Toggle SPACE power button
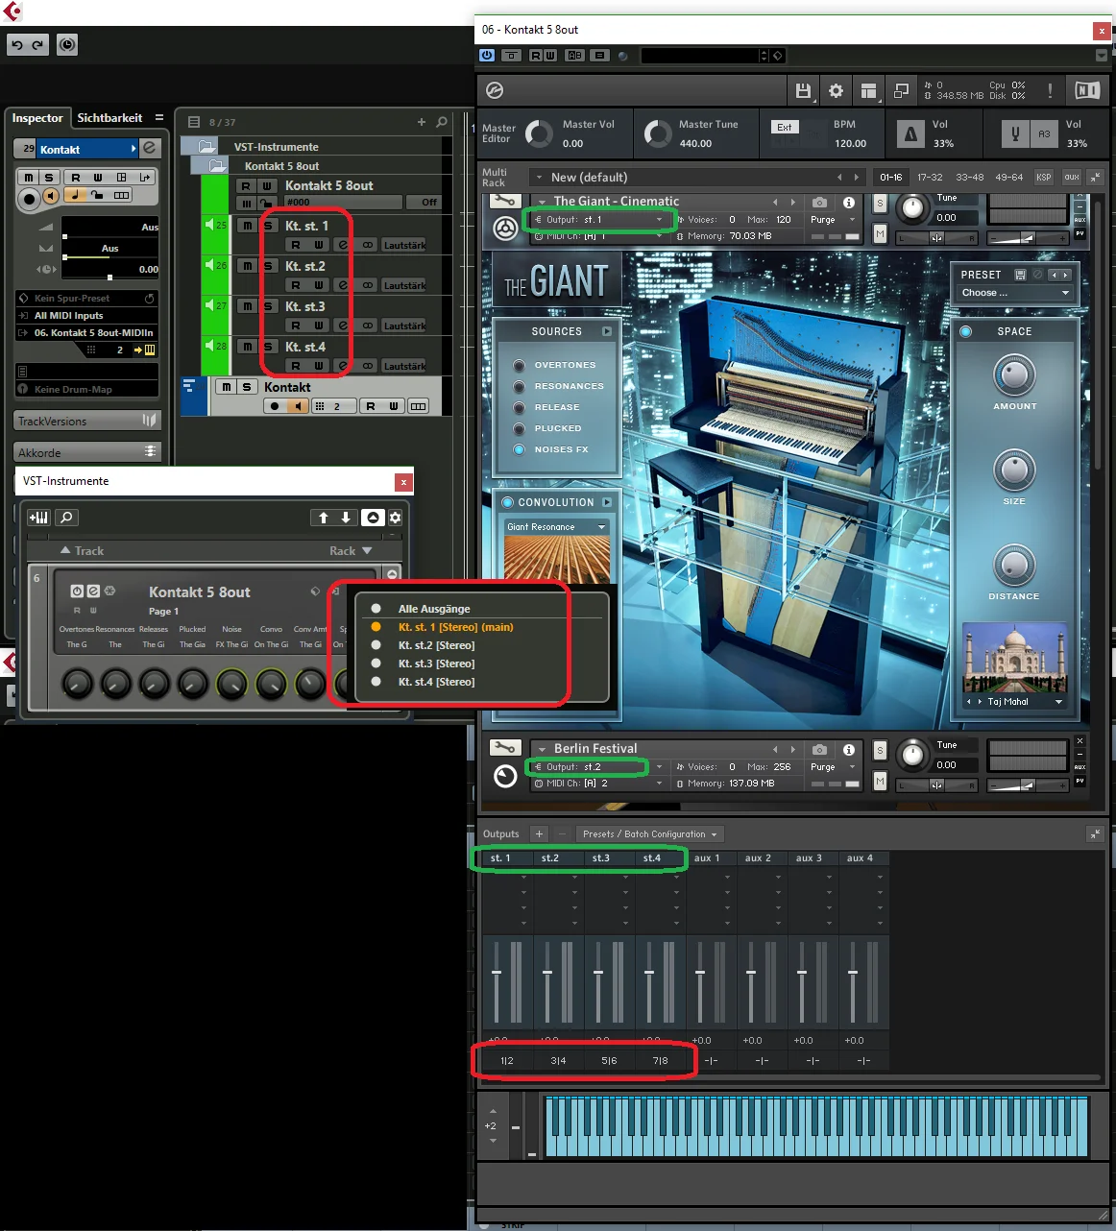This screenshot has height=1231, width=1116. point(966,331)
